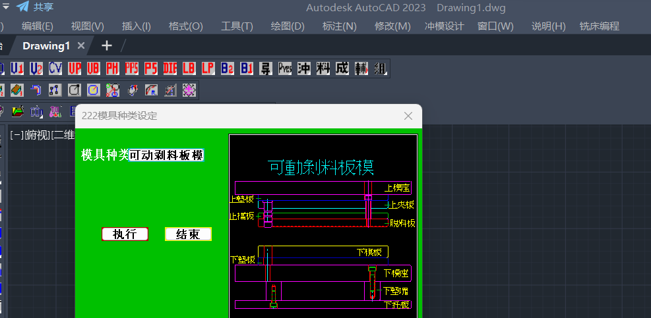Image resolution: width=651 pixels, height=318 pixels.
Task: Close the Drawing1 tab
Action: [81, 45]
